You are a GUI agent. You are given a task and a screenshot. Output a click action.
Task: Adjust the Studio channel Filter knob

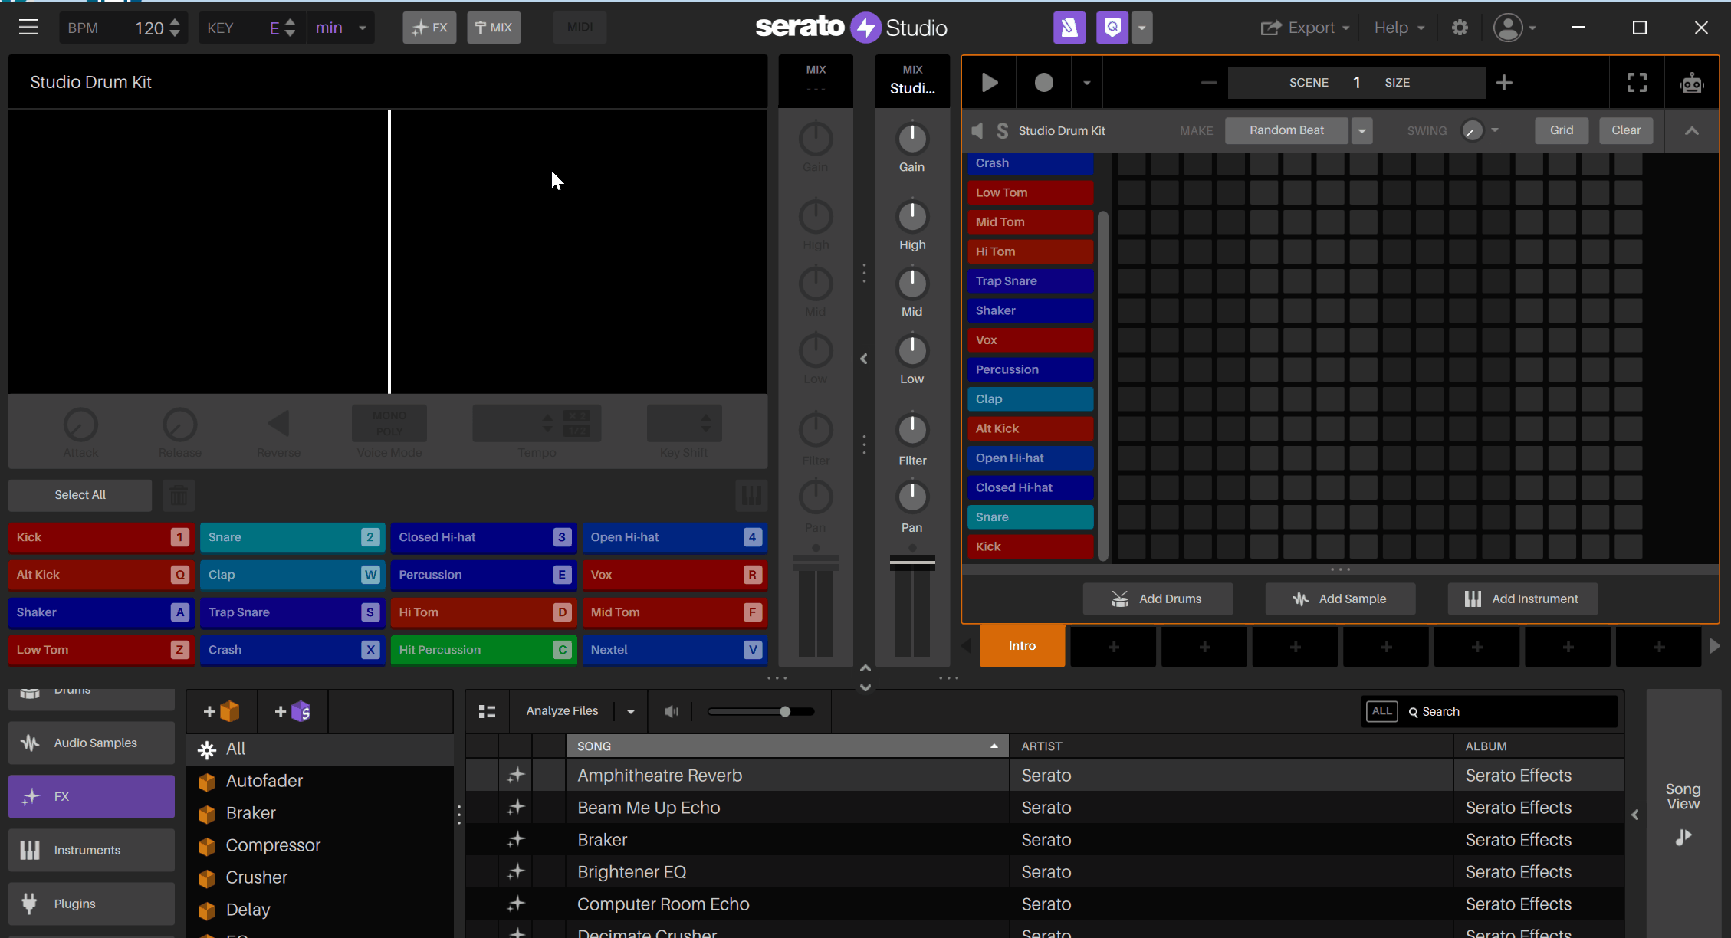click(x=912, y=430)
